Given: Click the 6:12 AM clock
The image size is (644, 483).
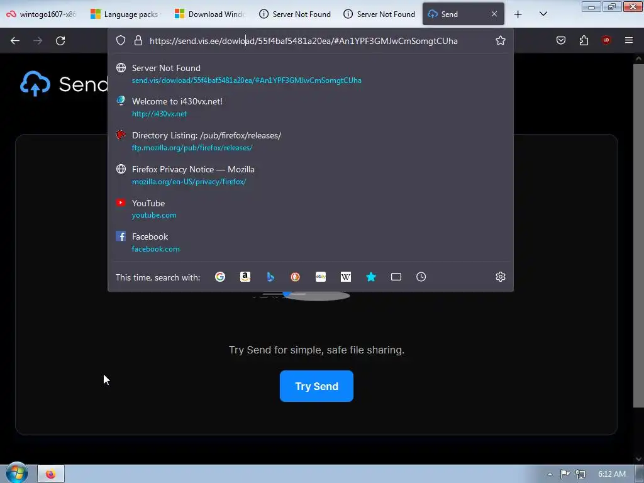Looking at the screenshot, I should click(x=612, y=474).
